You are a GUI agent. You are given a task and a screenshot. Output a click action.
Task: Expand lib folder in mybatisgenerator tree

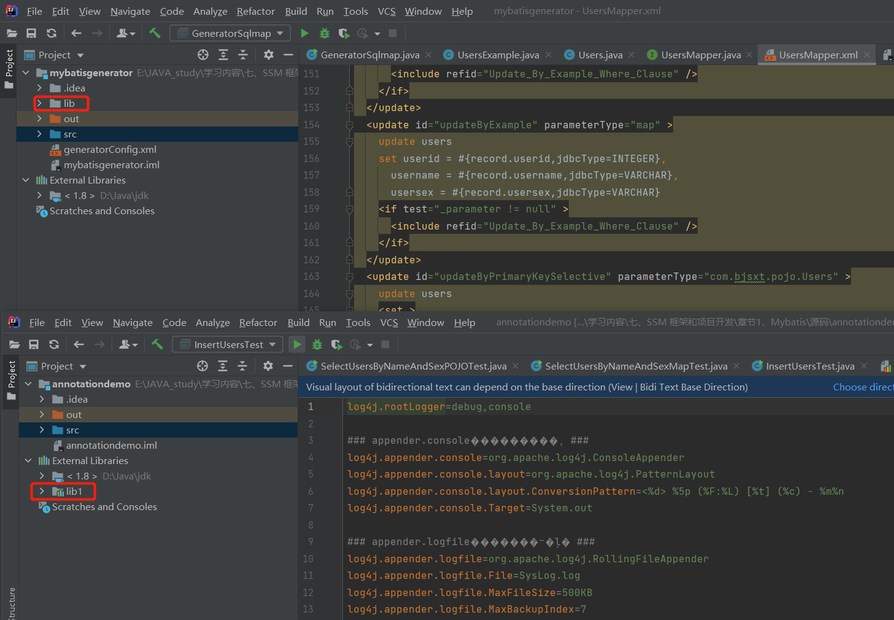39,103
